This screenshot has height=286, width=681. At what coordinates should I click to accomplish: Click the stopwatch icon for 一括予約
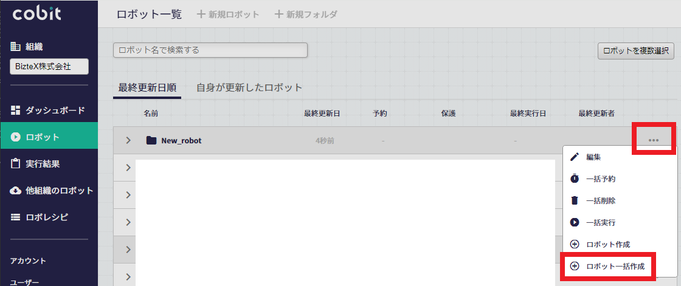(x=575, y=179)
